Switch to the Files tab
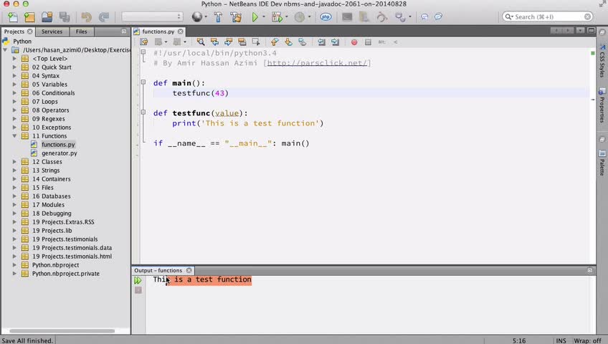Viewport: 608px width, 344px height. point(82,32)
